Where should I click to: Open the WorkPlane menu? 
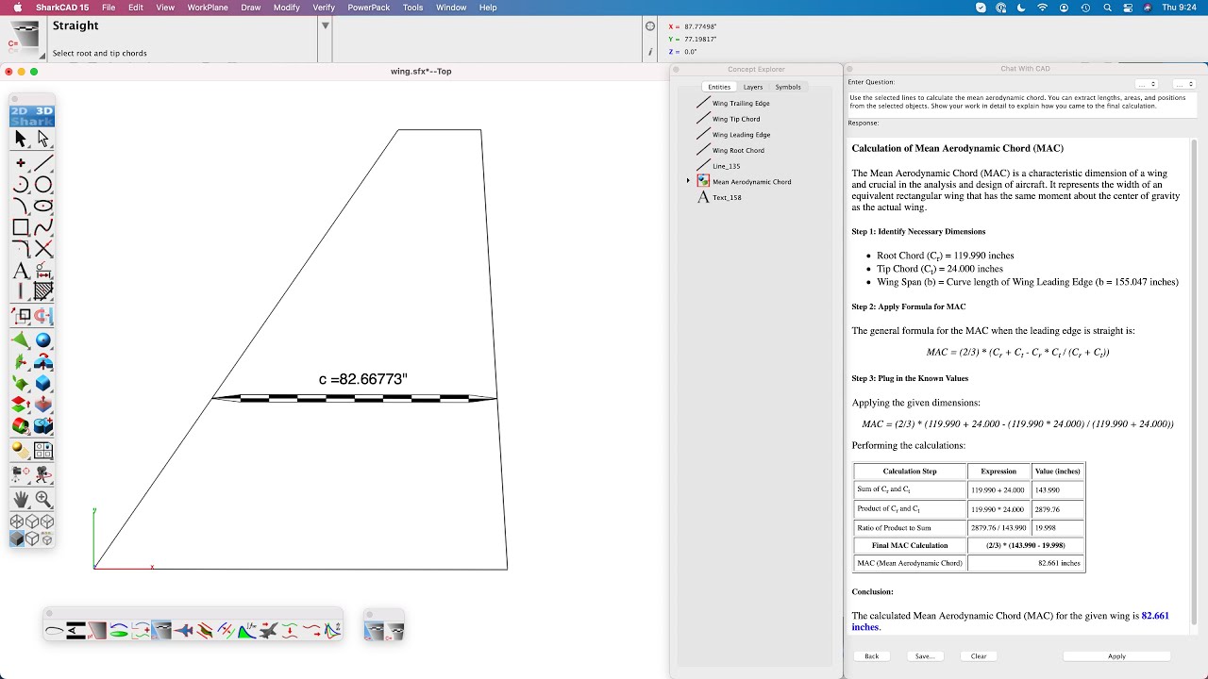coord(208,8)
